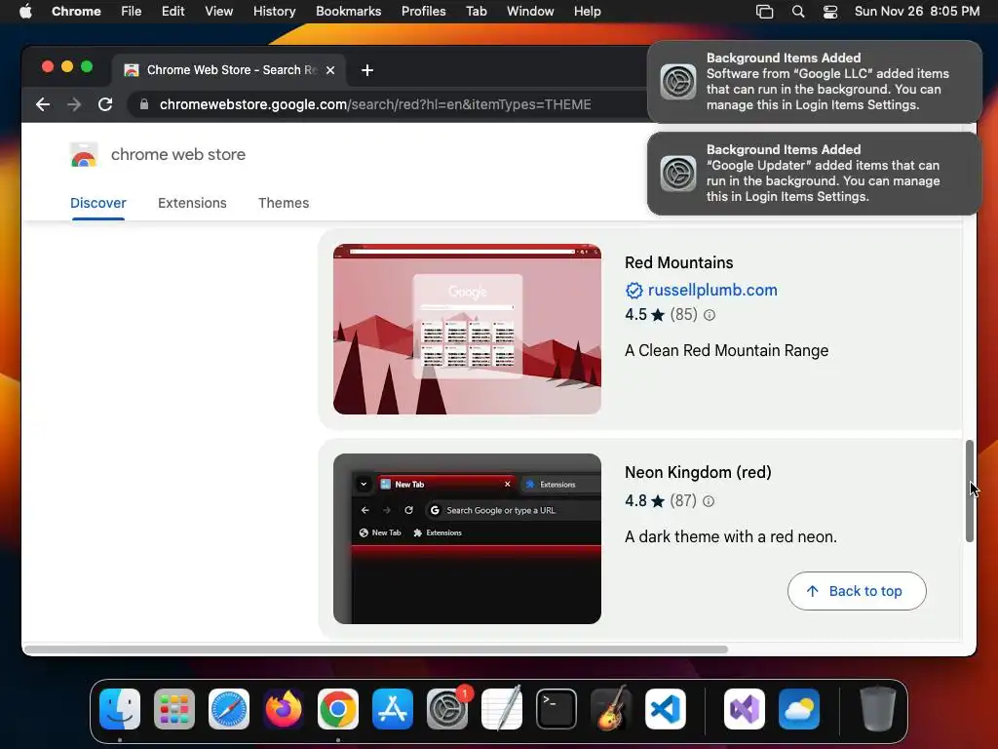Open the Neon Kingdom (red) theme title

tap(698, 473)
